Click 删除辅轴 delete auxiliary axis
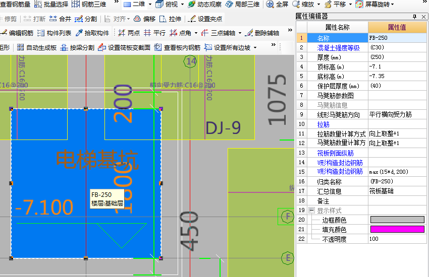 point(262,33)
